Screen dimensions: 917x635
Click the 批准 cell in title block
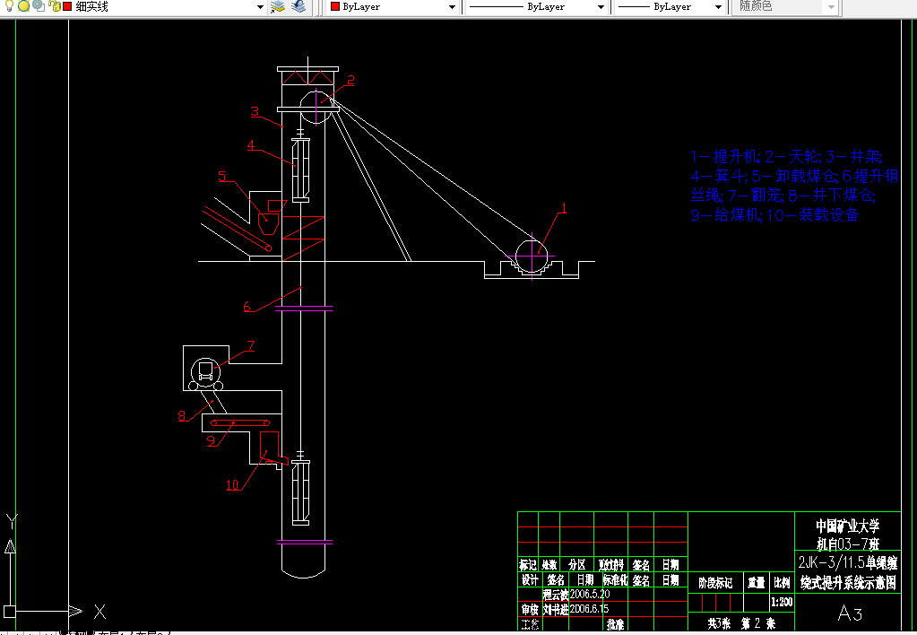coord(615,624)
